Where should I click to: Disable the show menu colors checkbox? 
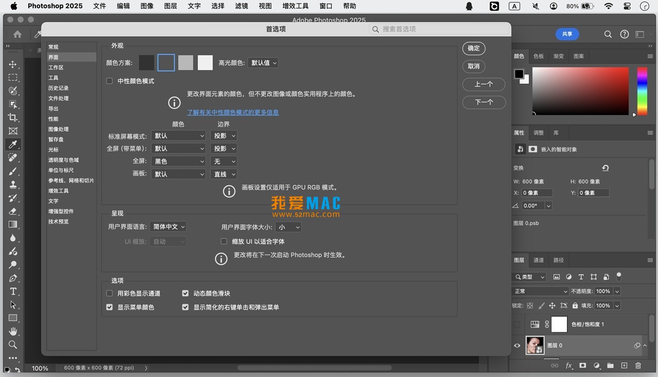click(x=109, y=307)
